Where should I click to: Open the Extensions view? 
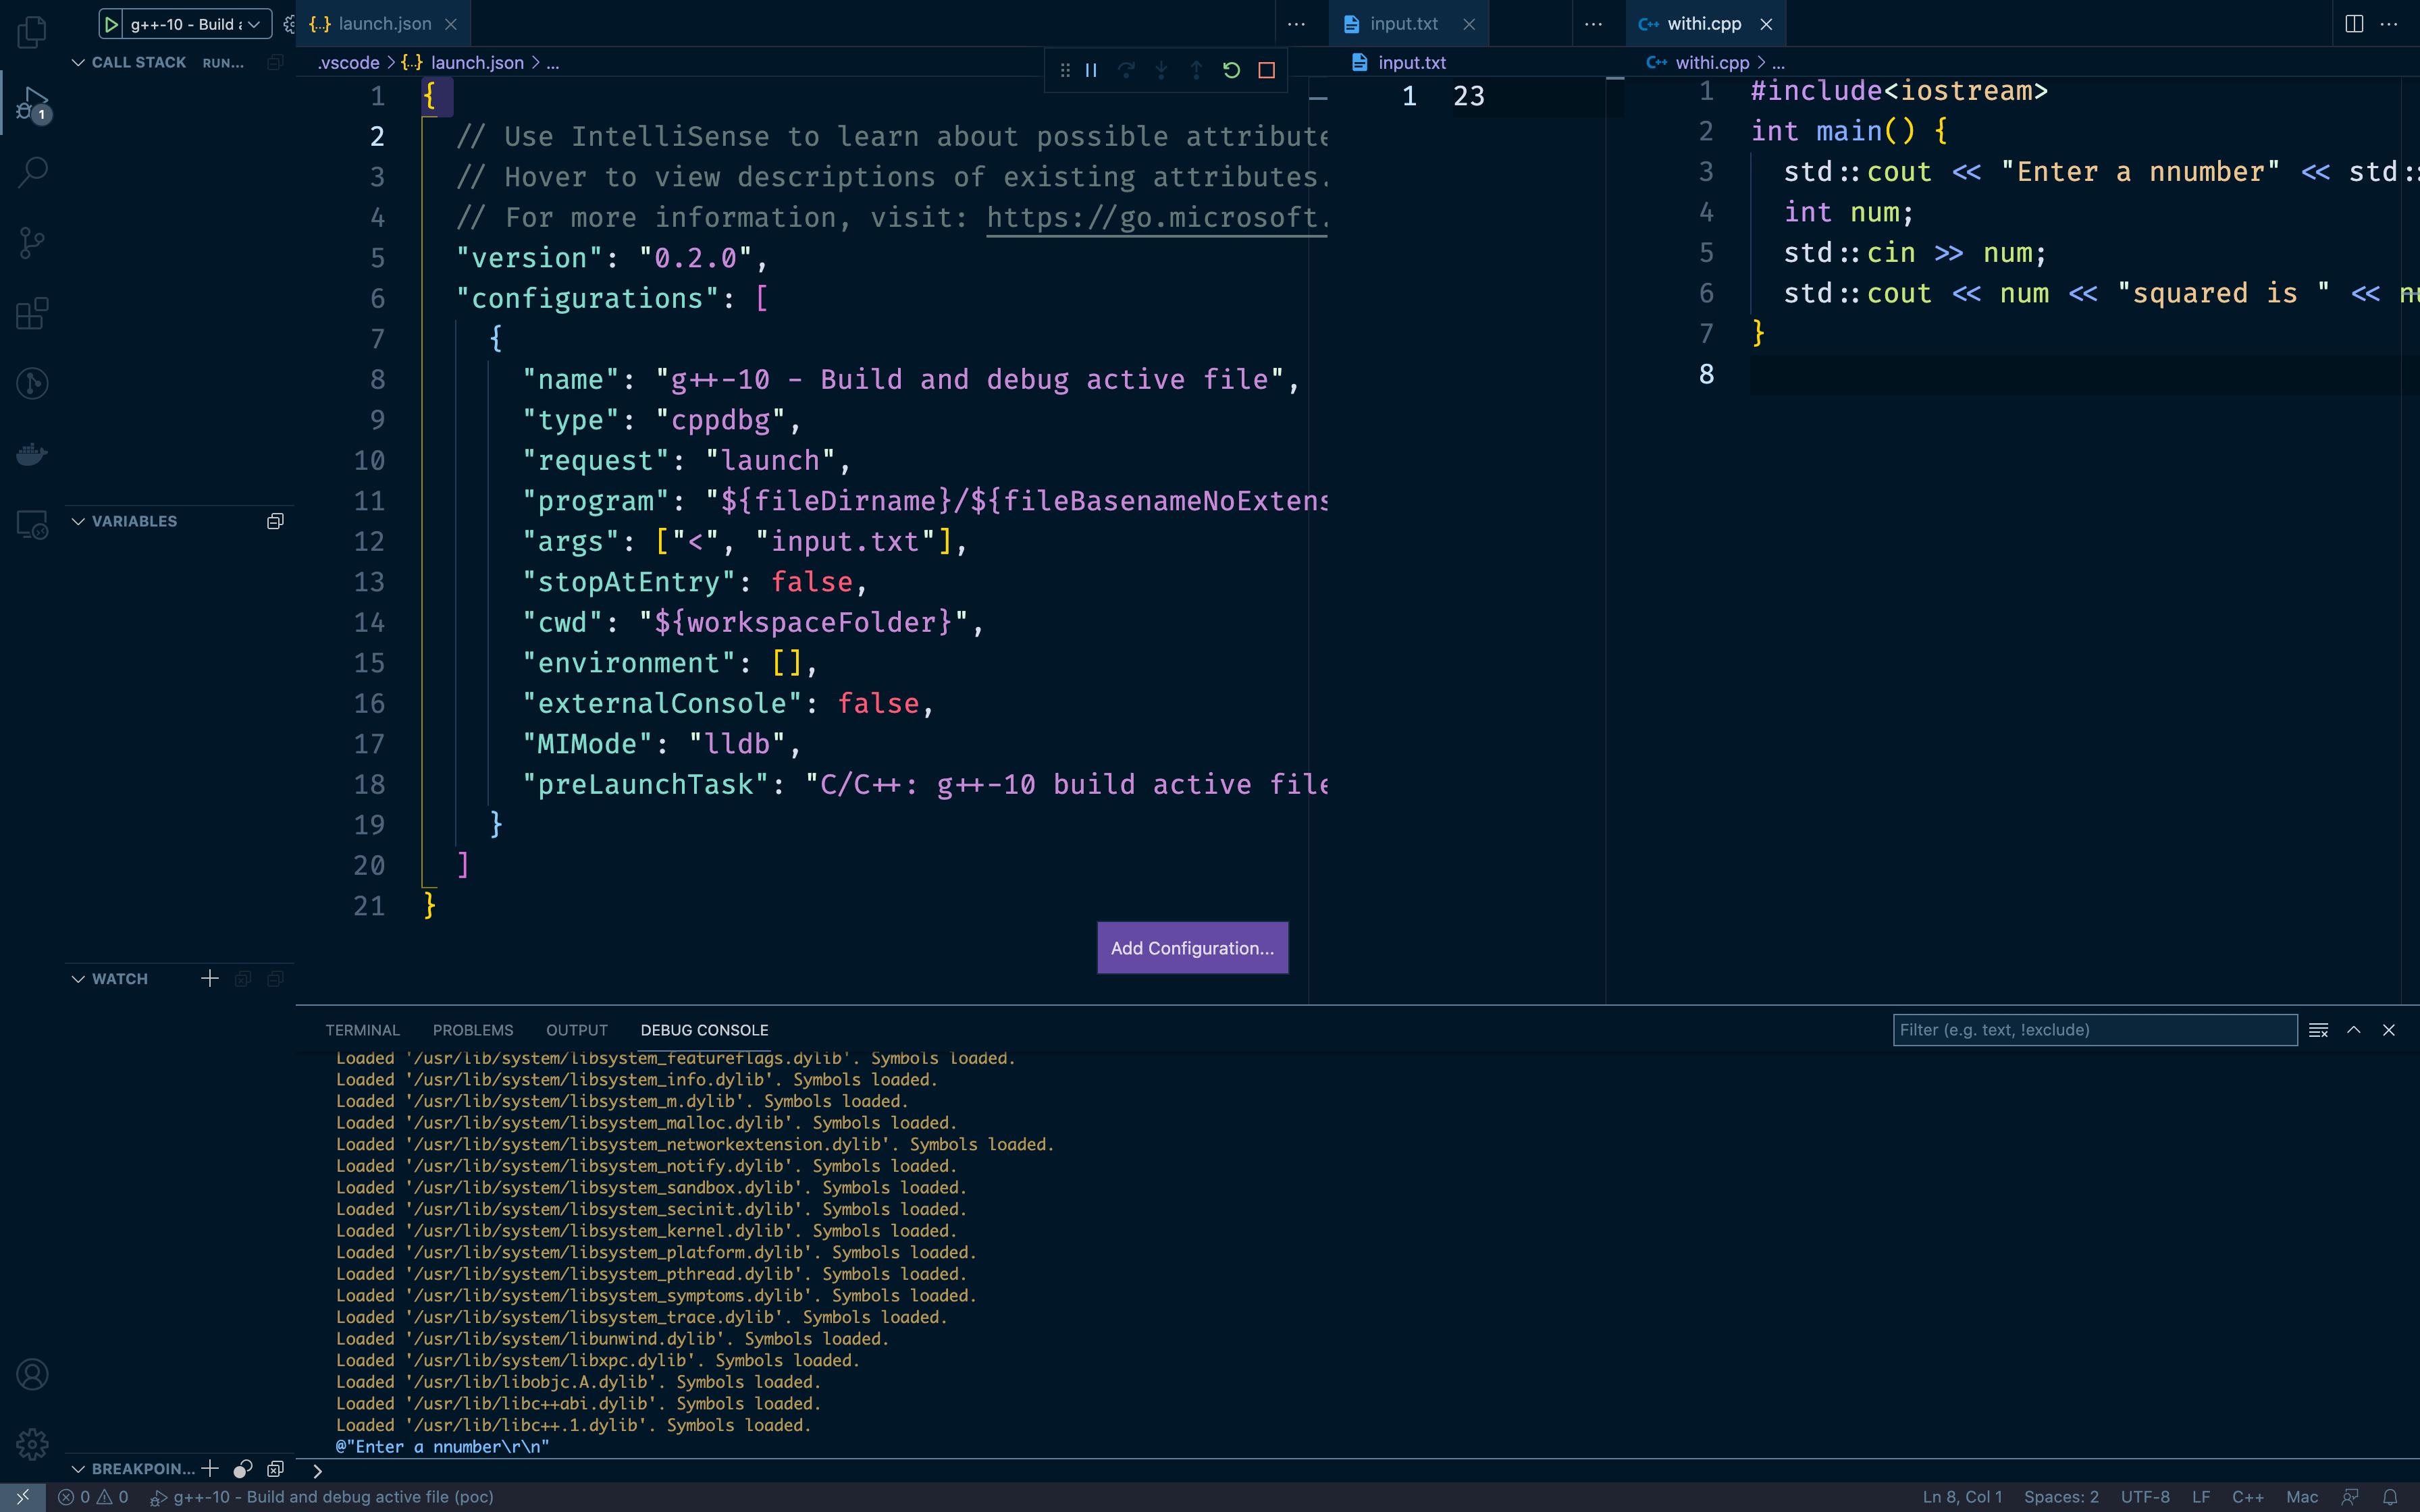(32, 313)
